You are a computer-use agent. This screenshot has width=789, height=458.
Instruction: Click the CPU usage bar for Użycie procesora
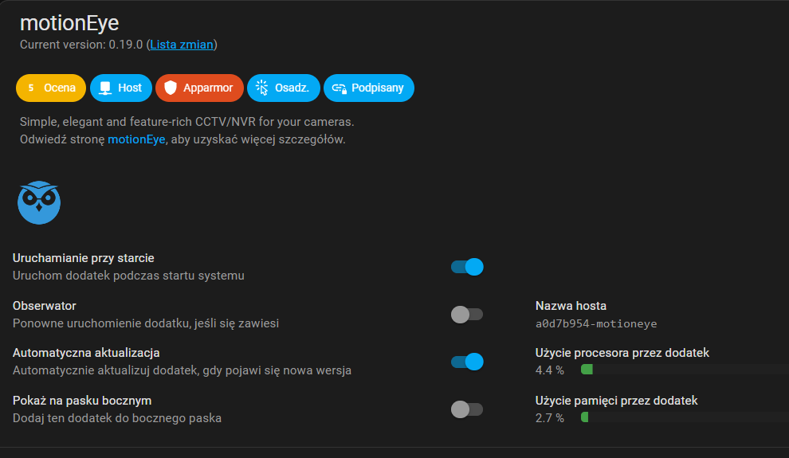pos(685,370)
